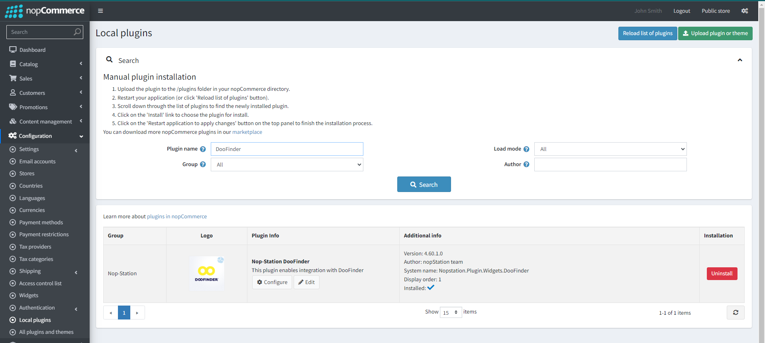This screenshot has height=343, width=765.
Task: Edit the Nop-Station DooFinder plugin
Action: tap(306, 282)
